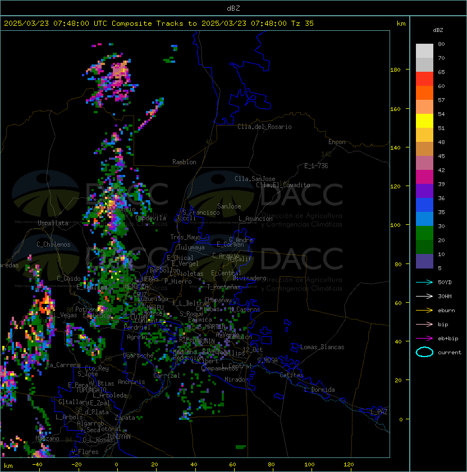Click the 'Divisadero' map label
Viewport: 467px width, 472px height.
click(x=250, y=278)
